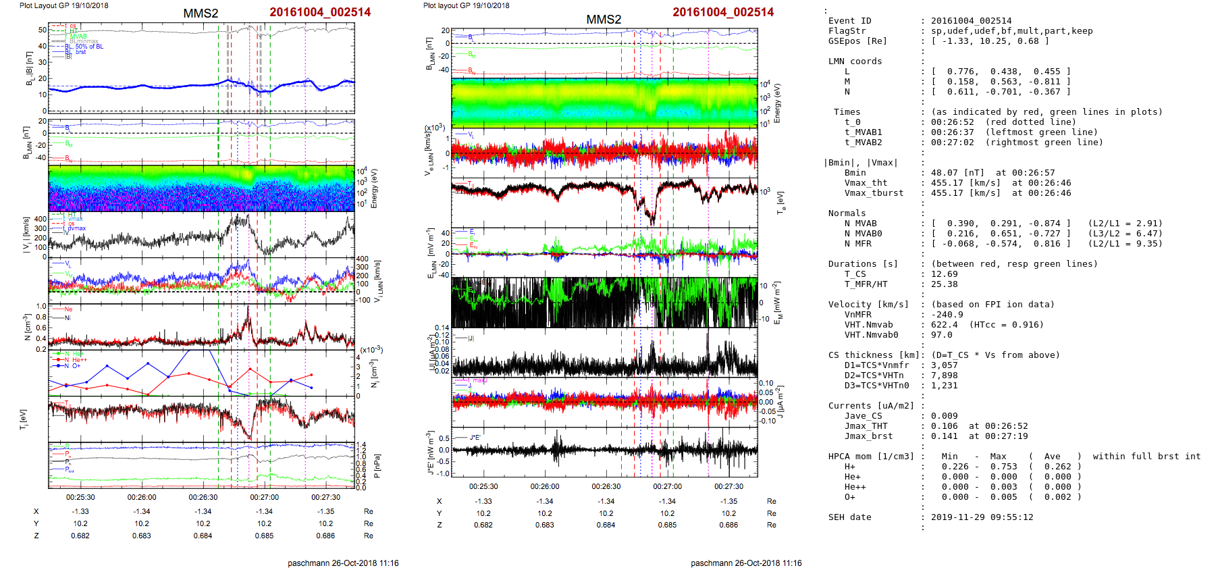Screen dimensions: 1218x568
Task: Click the MMS2 title above the right plot
Action: (x=604, y=20)
